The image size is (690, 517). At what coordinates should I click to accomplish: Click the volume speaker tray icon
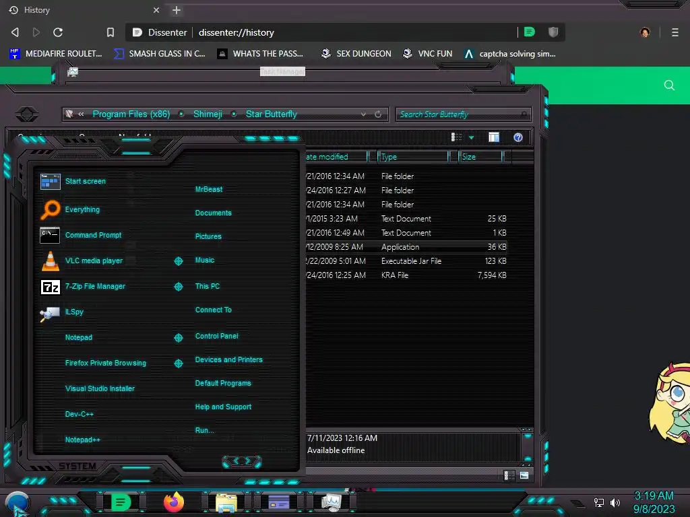click(x=615, y=502)
